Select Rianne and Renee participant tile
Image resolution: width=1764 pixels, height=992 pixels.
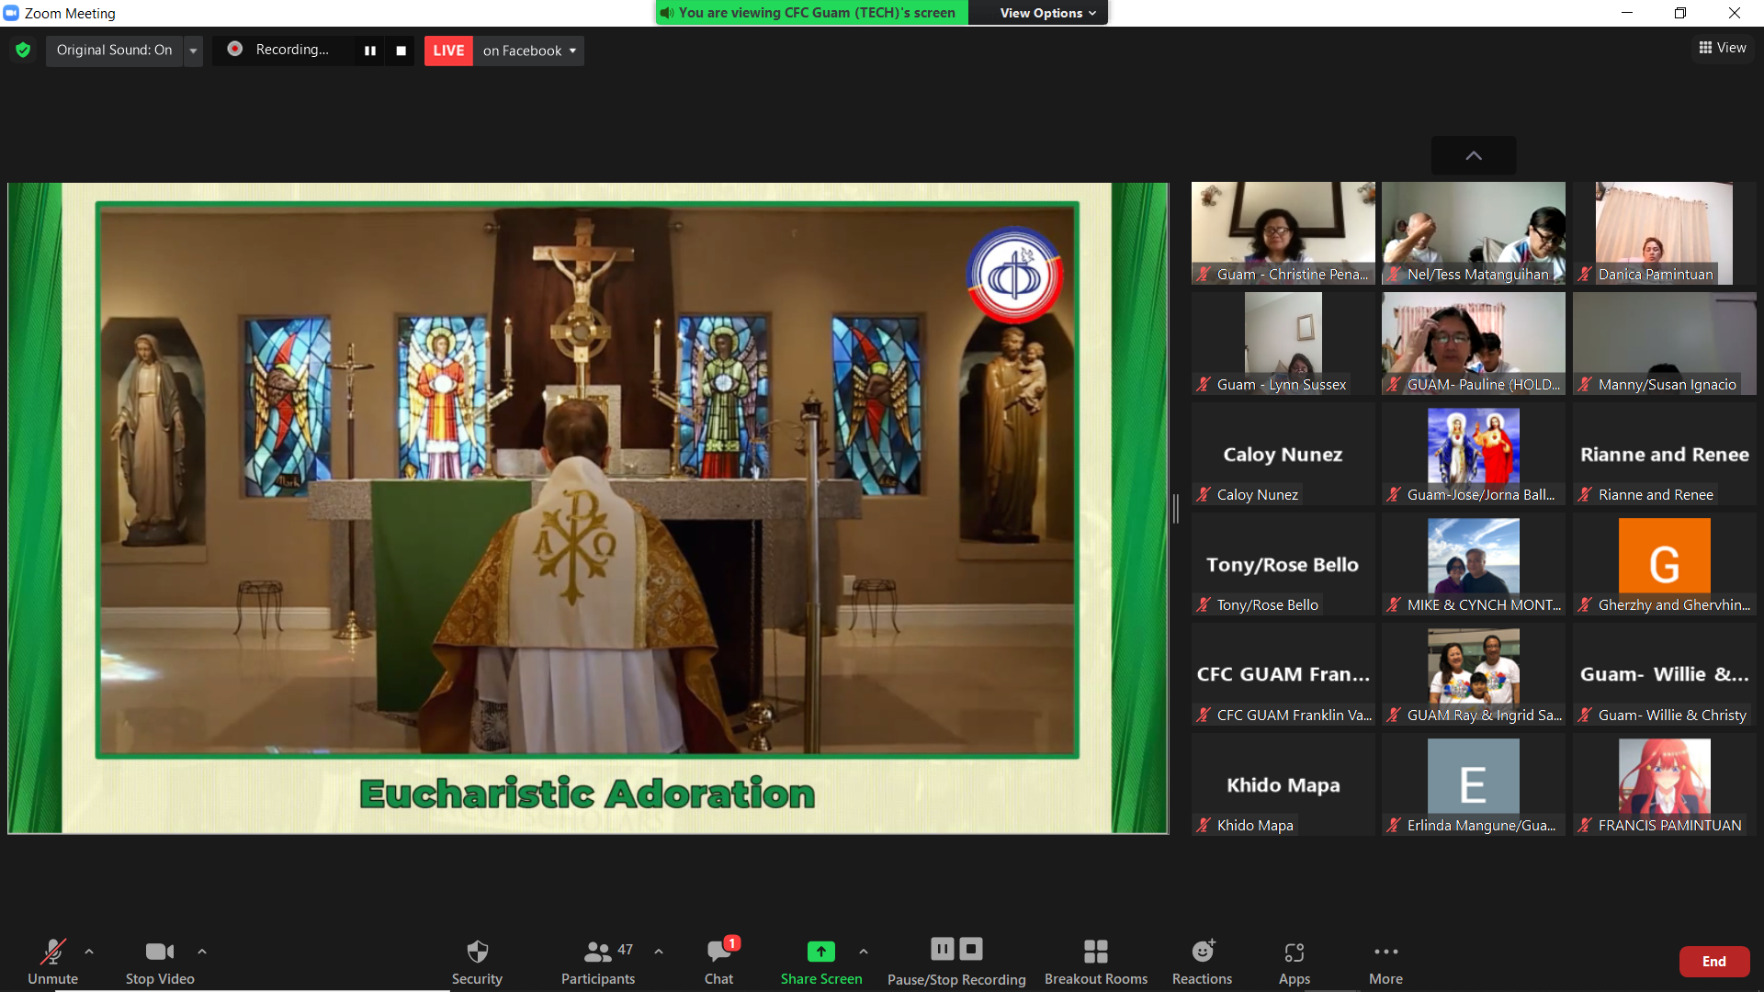[1664, 454]
